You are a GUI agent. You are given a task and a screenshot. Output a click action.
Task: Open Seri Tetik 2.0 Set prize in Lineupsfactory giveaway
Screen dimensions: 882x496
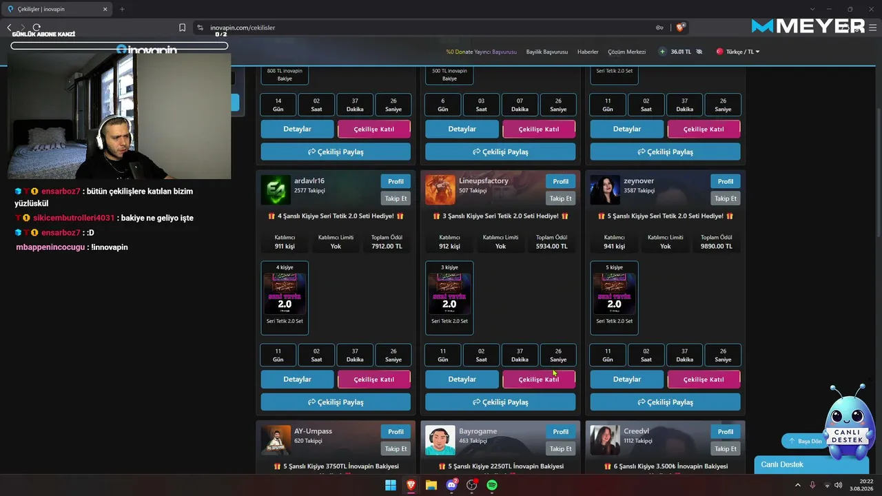click(x=449, y=298)
